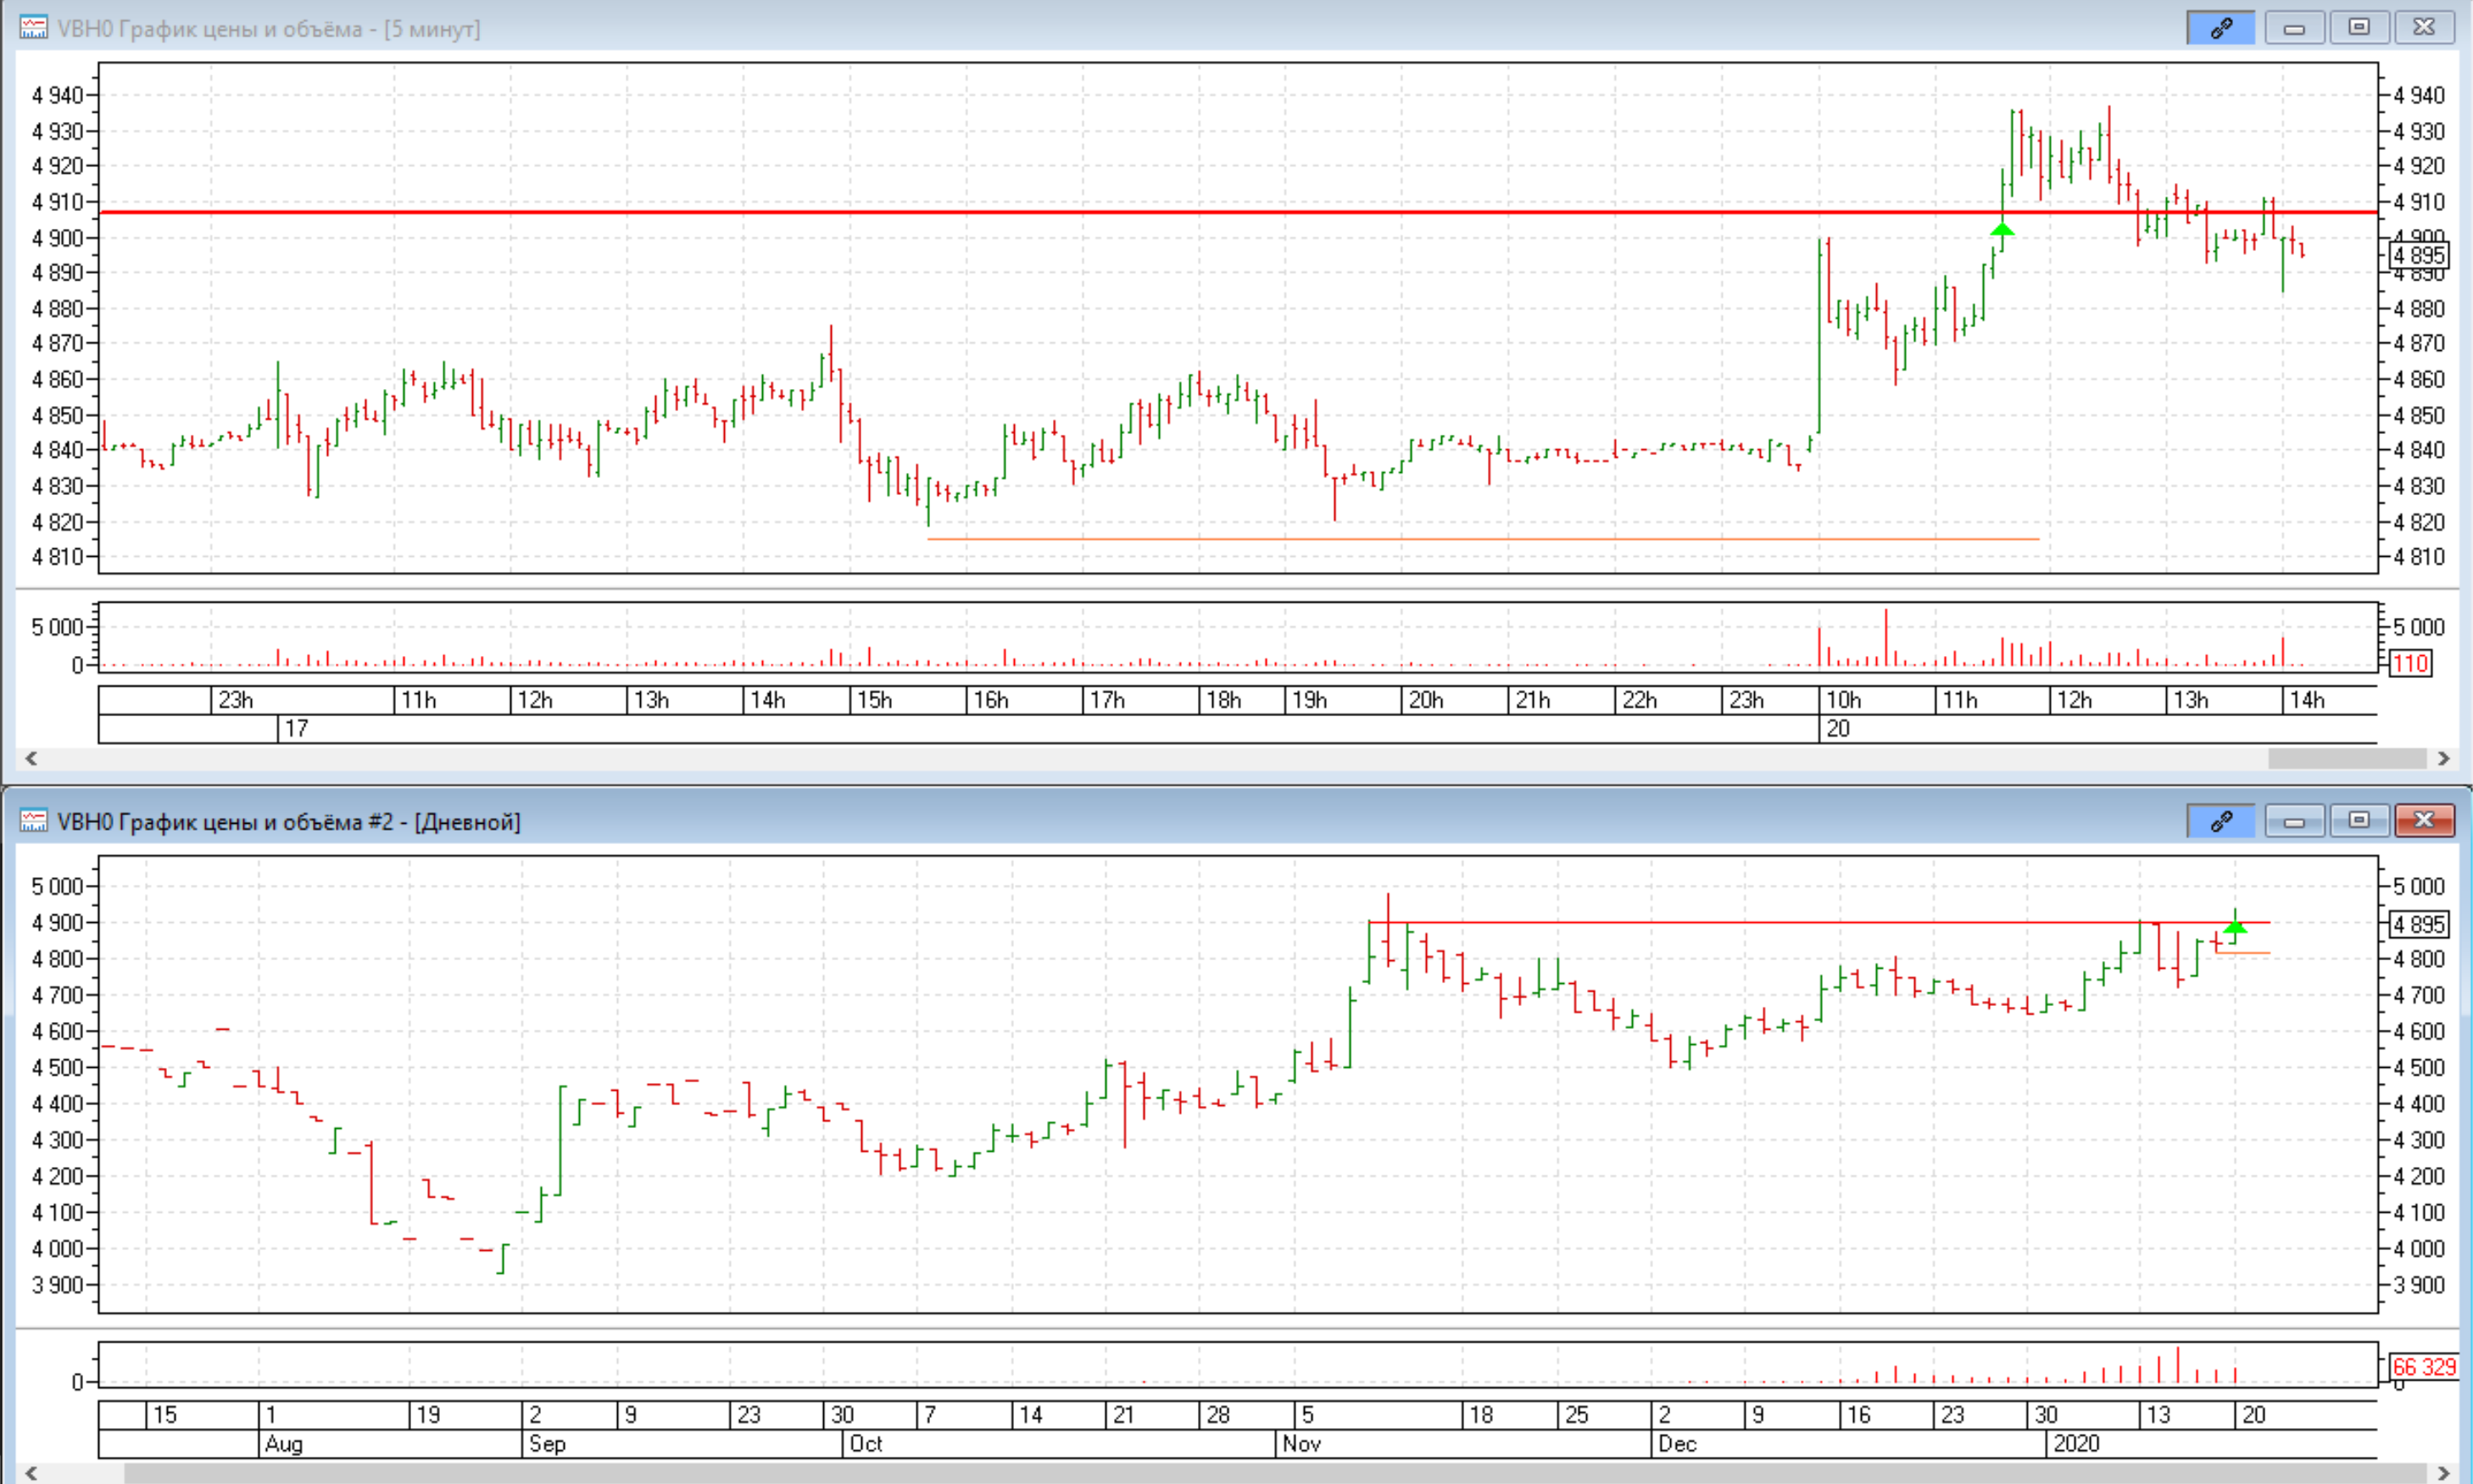Screen dimensions: 2473x1484
Task: Click the Sep month label on the daily axis
Action: coord(547,1444)
